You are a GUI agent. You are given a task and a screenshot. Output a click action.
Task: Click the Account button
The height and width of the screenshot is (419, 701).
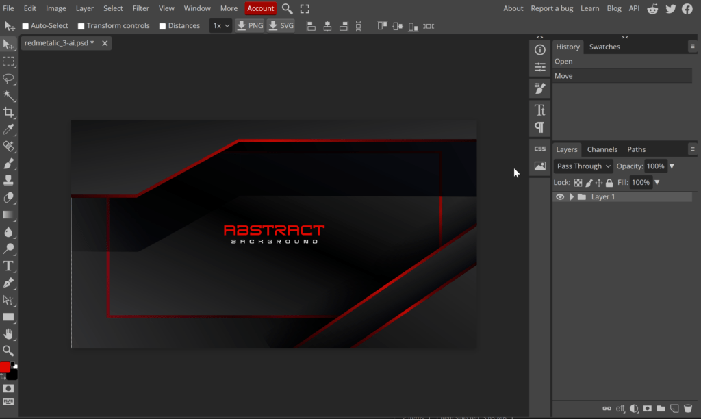tap(260, 8)
